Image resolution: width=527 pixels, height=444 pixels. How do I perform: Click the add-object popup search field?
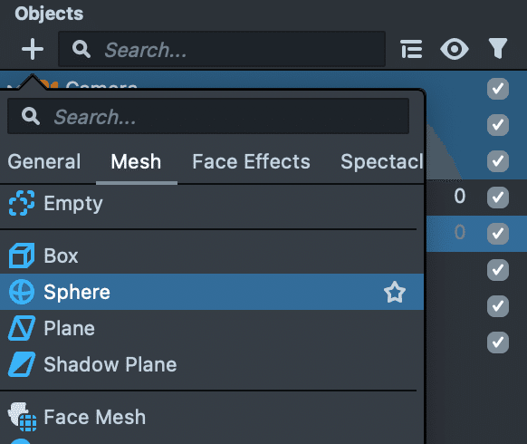point(208,116)
